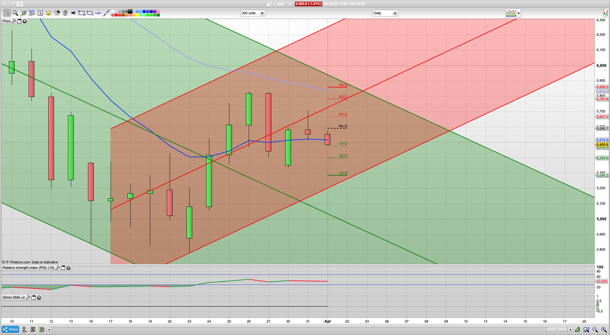Image resolution: width=610 pixels, height=335 pixels.
Task: Click scrollbar right arrow button
Action: tap(570, 330)
